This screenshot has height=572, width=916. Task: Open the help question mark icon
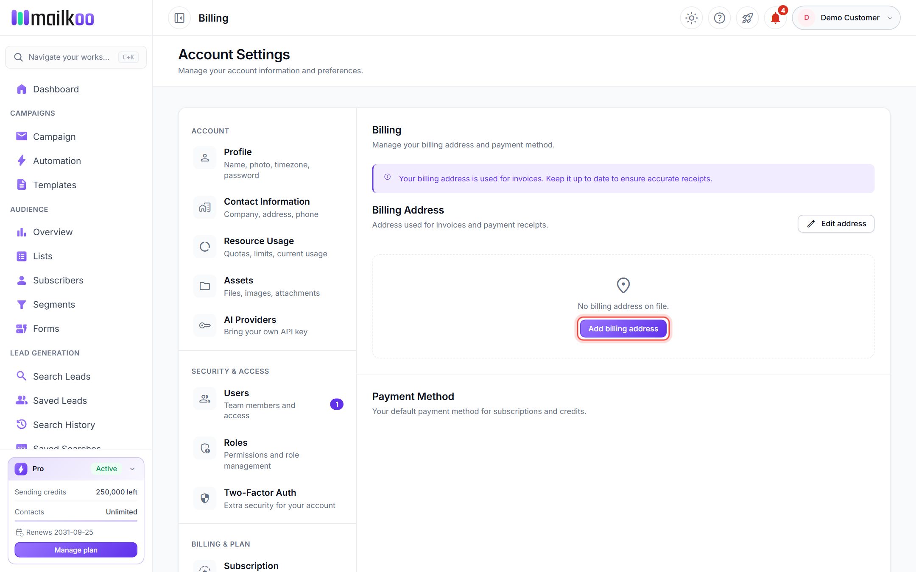pos(719,18)
